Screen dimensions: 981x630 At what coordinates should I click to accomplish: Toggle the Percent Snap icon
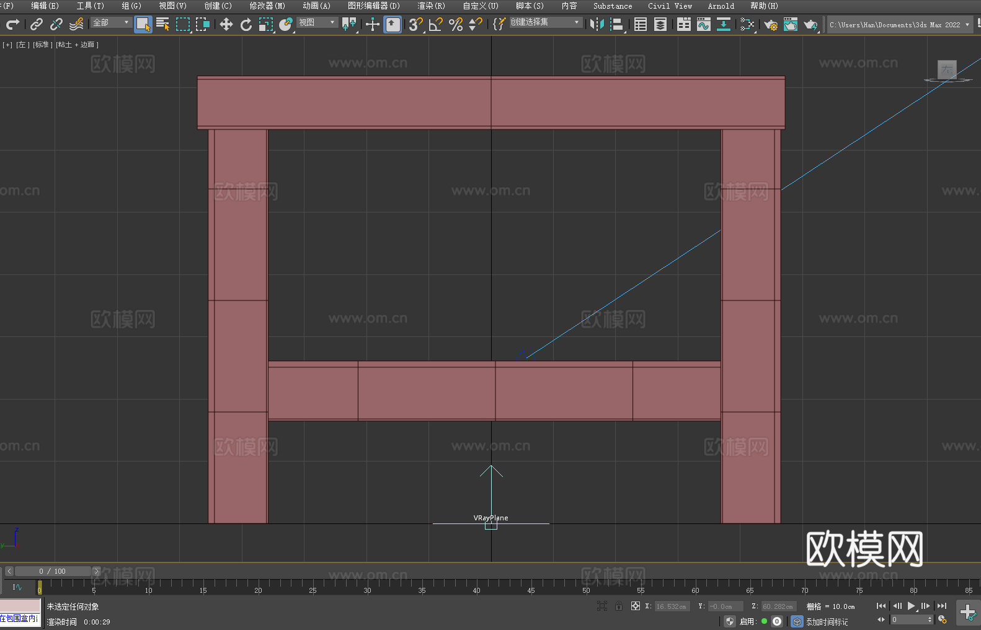(456, 24)
